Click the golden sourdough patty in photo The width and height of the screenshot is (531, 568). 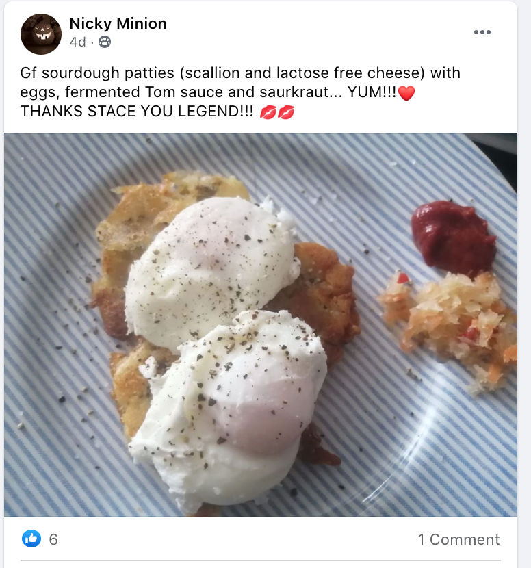[322, 294]
